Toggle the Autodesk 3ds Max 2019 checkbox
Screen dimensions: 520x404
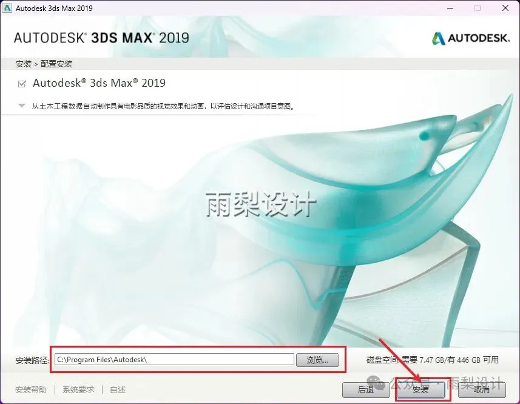[22, 84]
